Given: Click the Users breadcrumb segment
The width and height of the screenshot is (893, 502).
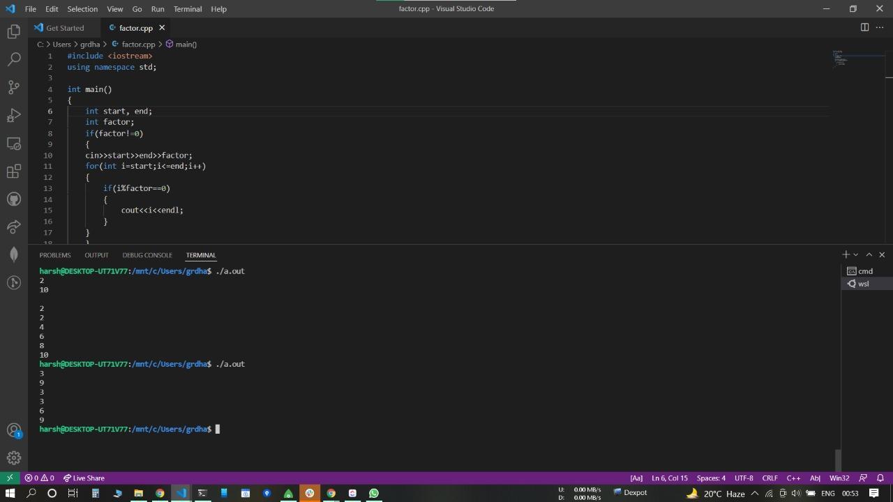Looking at the screenshot, I should [x=62, y=45].
